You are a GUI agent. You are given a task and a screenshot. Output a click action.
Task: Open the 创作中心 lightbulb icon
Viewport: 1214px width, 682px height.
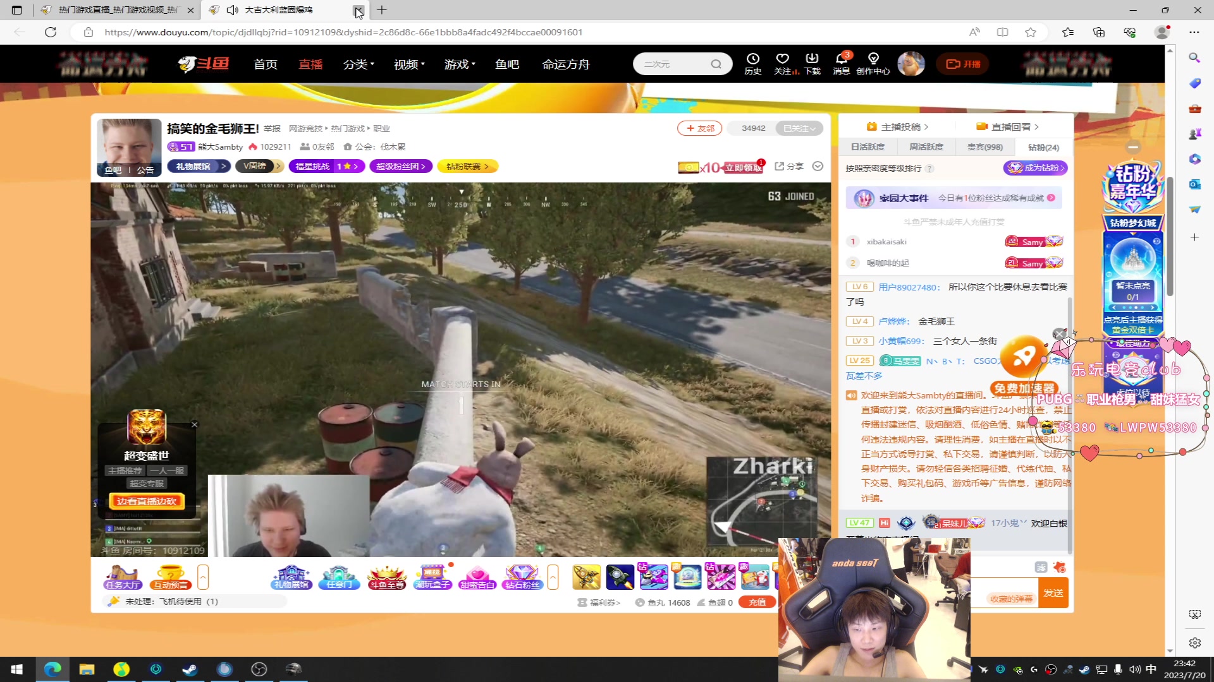point(873,64)
